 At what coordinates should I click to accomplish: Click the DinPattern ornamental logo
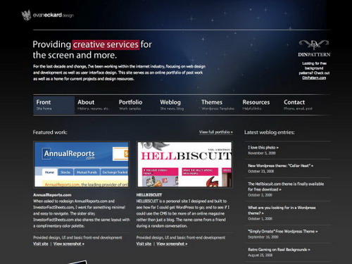coord(314,45)
